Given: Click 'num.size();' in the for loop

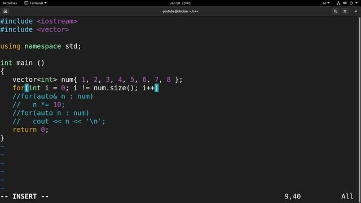Looking at the screenshot, I should tap(116, 88).
